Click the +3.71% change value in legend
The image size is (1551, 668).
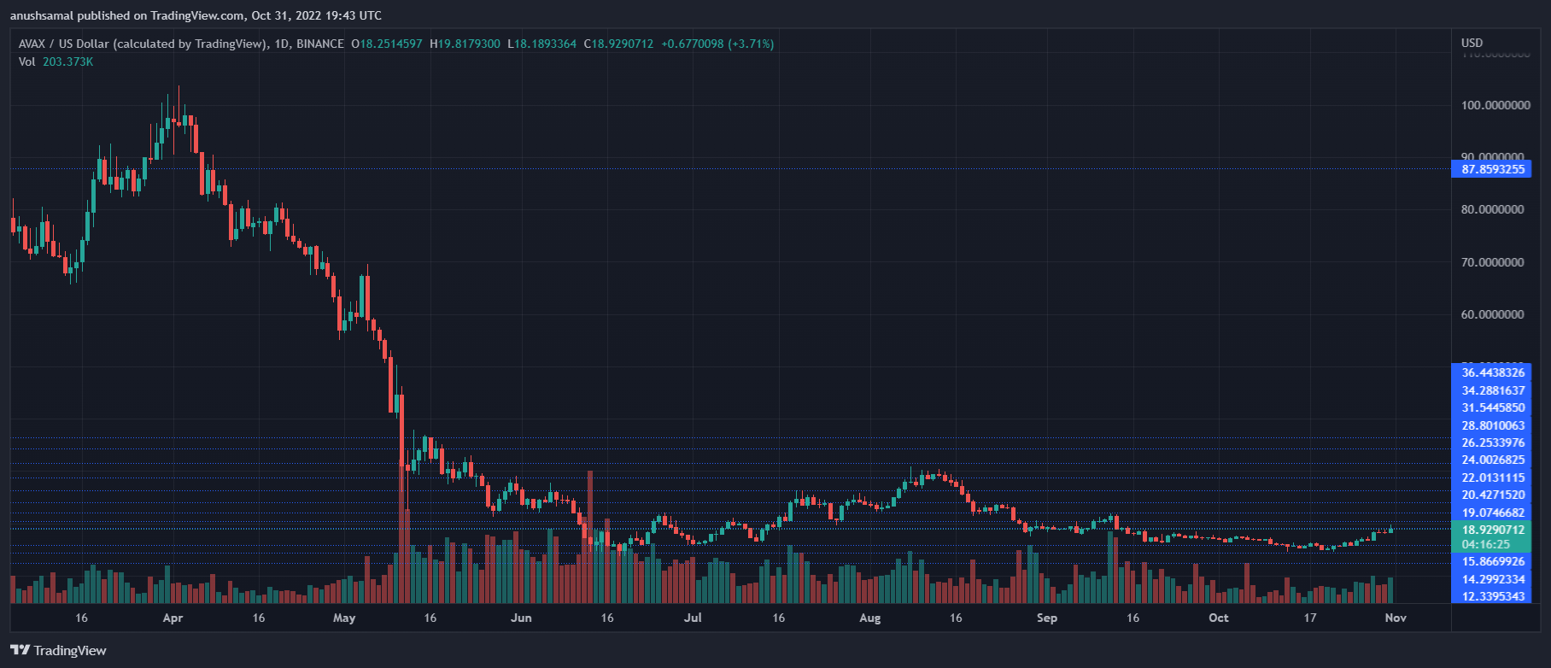point(751,44)
